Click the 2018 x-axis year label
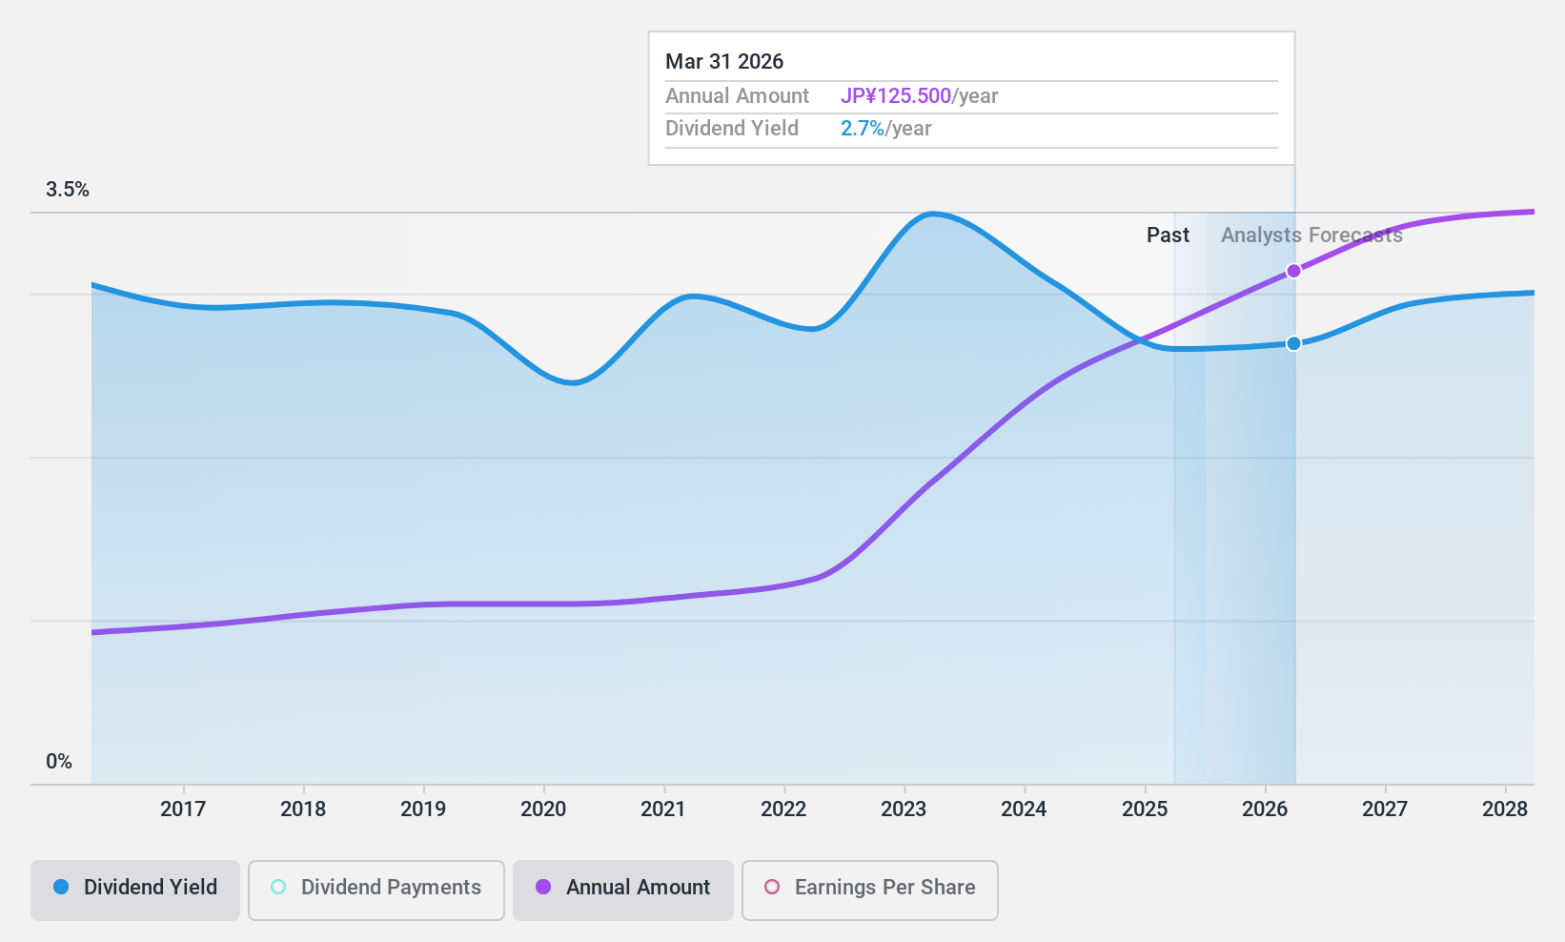The width and height of the screenshot is (1565, 942). [303, 809]
